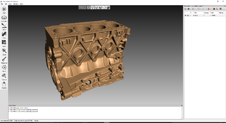Expand the undo history dropdown arrow
The height and width of the screenshot is (123, 226).
tap(200, 9)
